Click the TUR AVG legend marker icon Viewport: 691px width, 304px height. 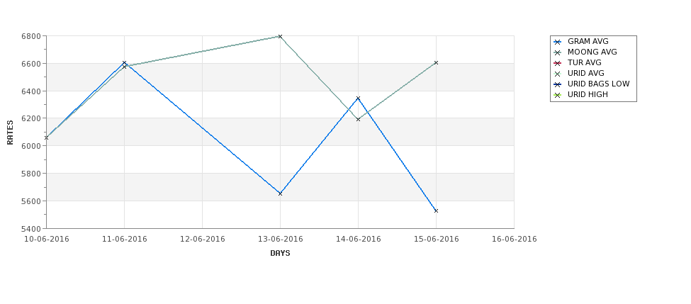click(558, 63)
